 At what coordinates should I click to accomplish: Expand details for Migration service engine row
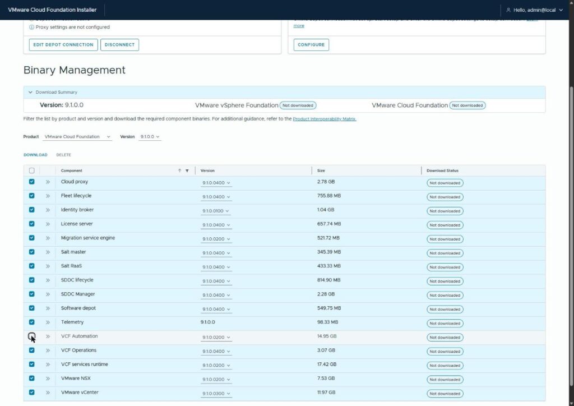(x=48, y=238)
